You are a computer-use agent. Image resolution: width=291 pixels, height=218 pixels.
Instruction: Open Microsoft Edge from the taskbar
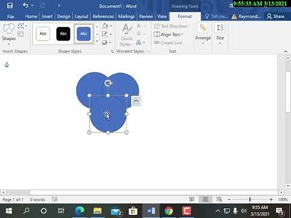tap(79, 211)
